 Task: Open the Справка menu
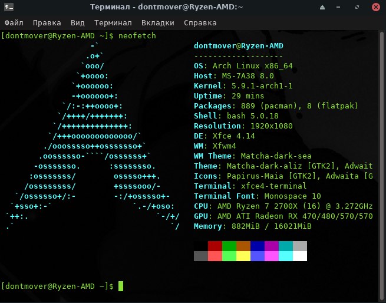tap(200, 23)
